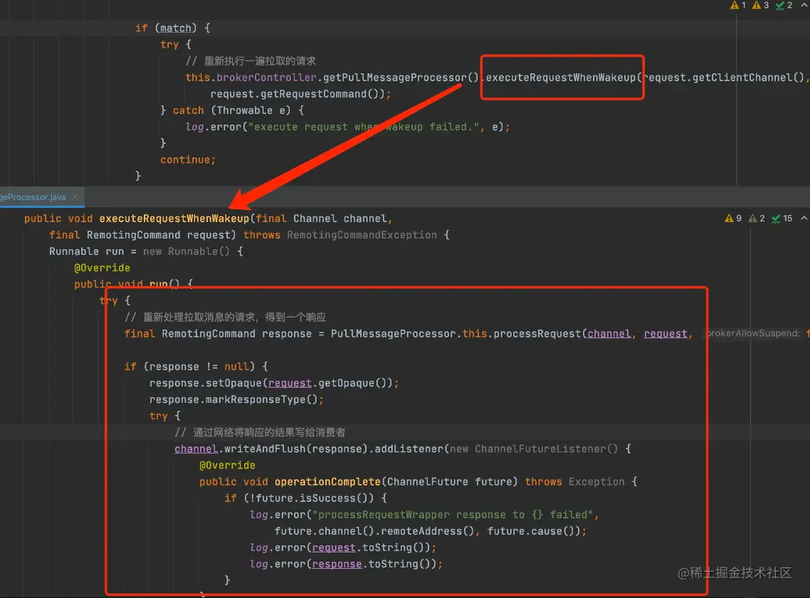
Task: Click 'setOpaque' method call
Action: (234, 383)
